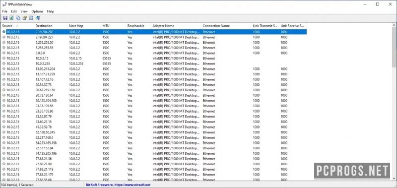The width and height of the screenshot is (397, 188).
Task: Click the row icon for destination 77.88.21.119
Action: click(4, 169)
